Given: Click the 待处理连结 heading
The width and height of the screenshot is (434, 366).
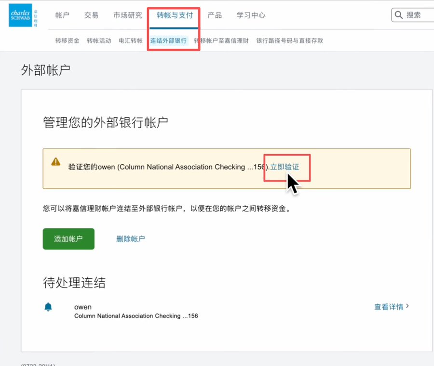Looking at the screenshot, I should click(x=74, y=283).
